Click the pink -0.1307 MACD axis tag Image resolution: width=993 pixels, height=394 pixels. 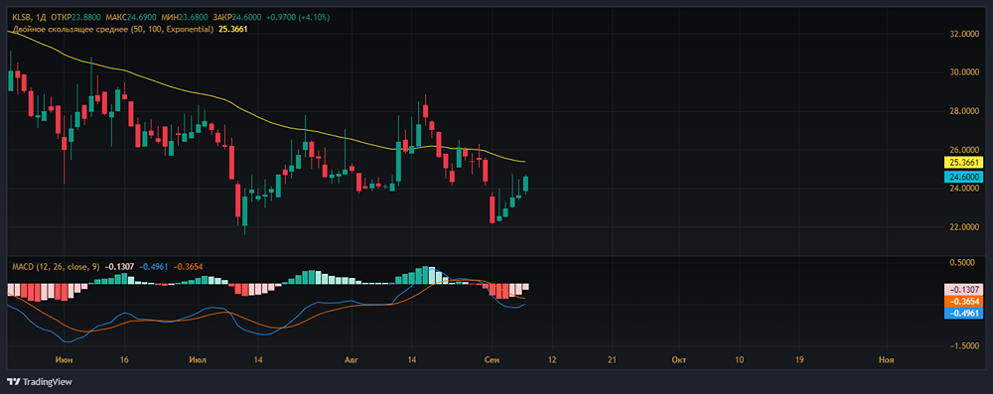pyautogui.click(x=965, y=289)
